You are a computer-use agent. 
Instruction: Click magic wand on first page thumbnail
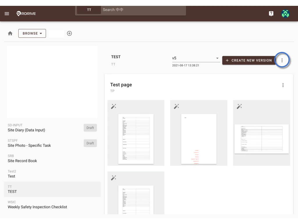click(113, 106)
